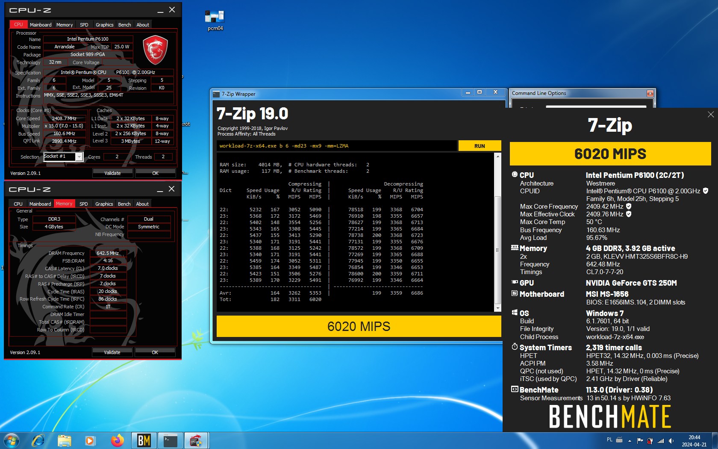Screen dimensions: 718x449
Task: Click the BenchMate section icon near version
Action: click(x=515, y=389)
